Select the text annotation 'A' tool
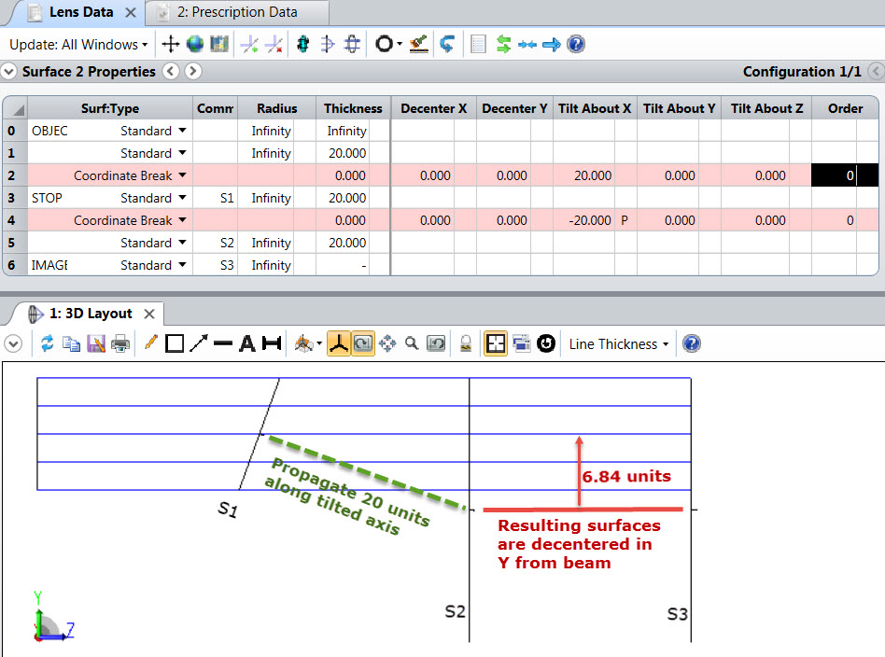Image resolution: width=885 pixels, height=657 pixels. tap(246, 343)
